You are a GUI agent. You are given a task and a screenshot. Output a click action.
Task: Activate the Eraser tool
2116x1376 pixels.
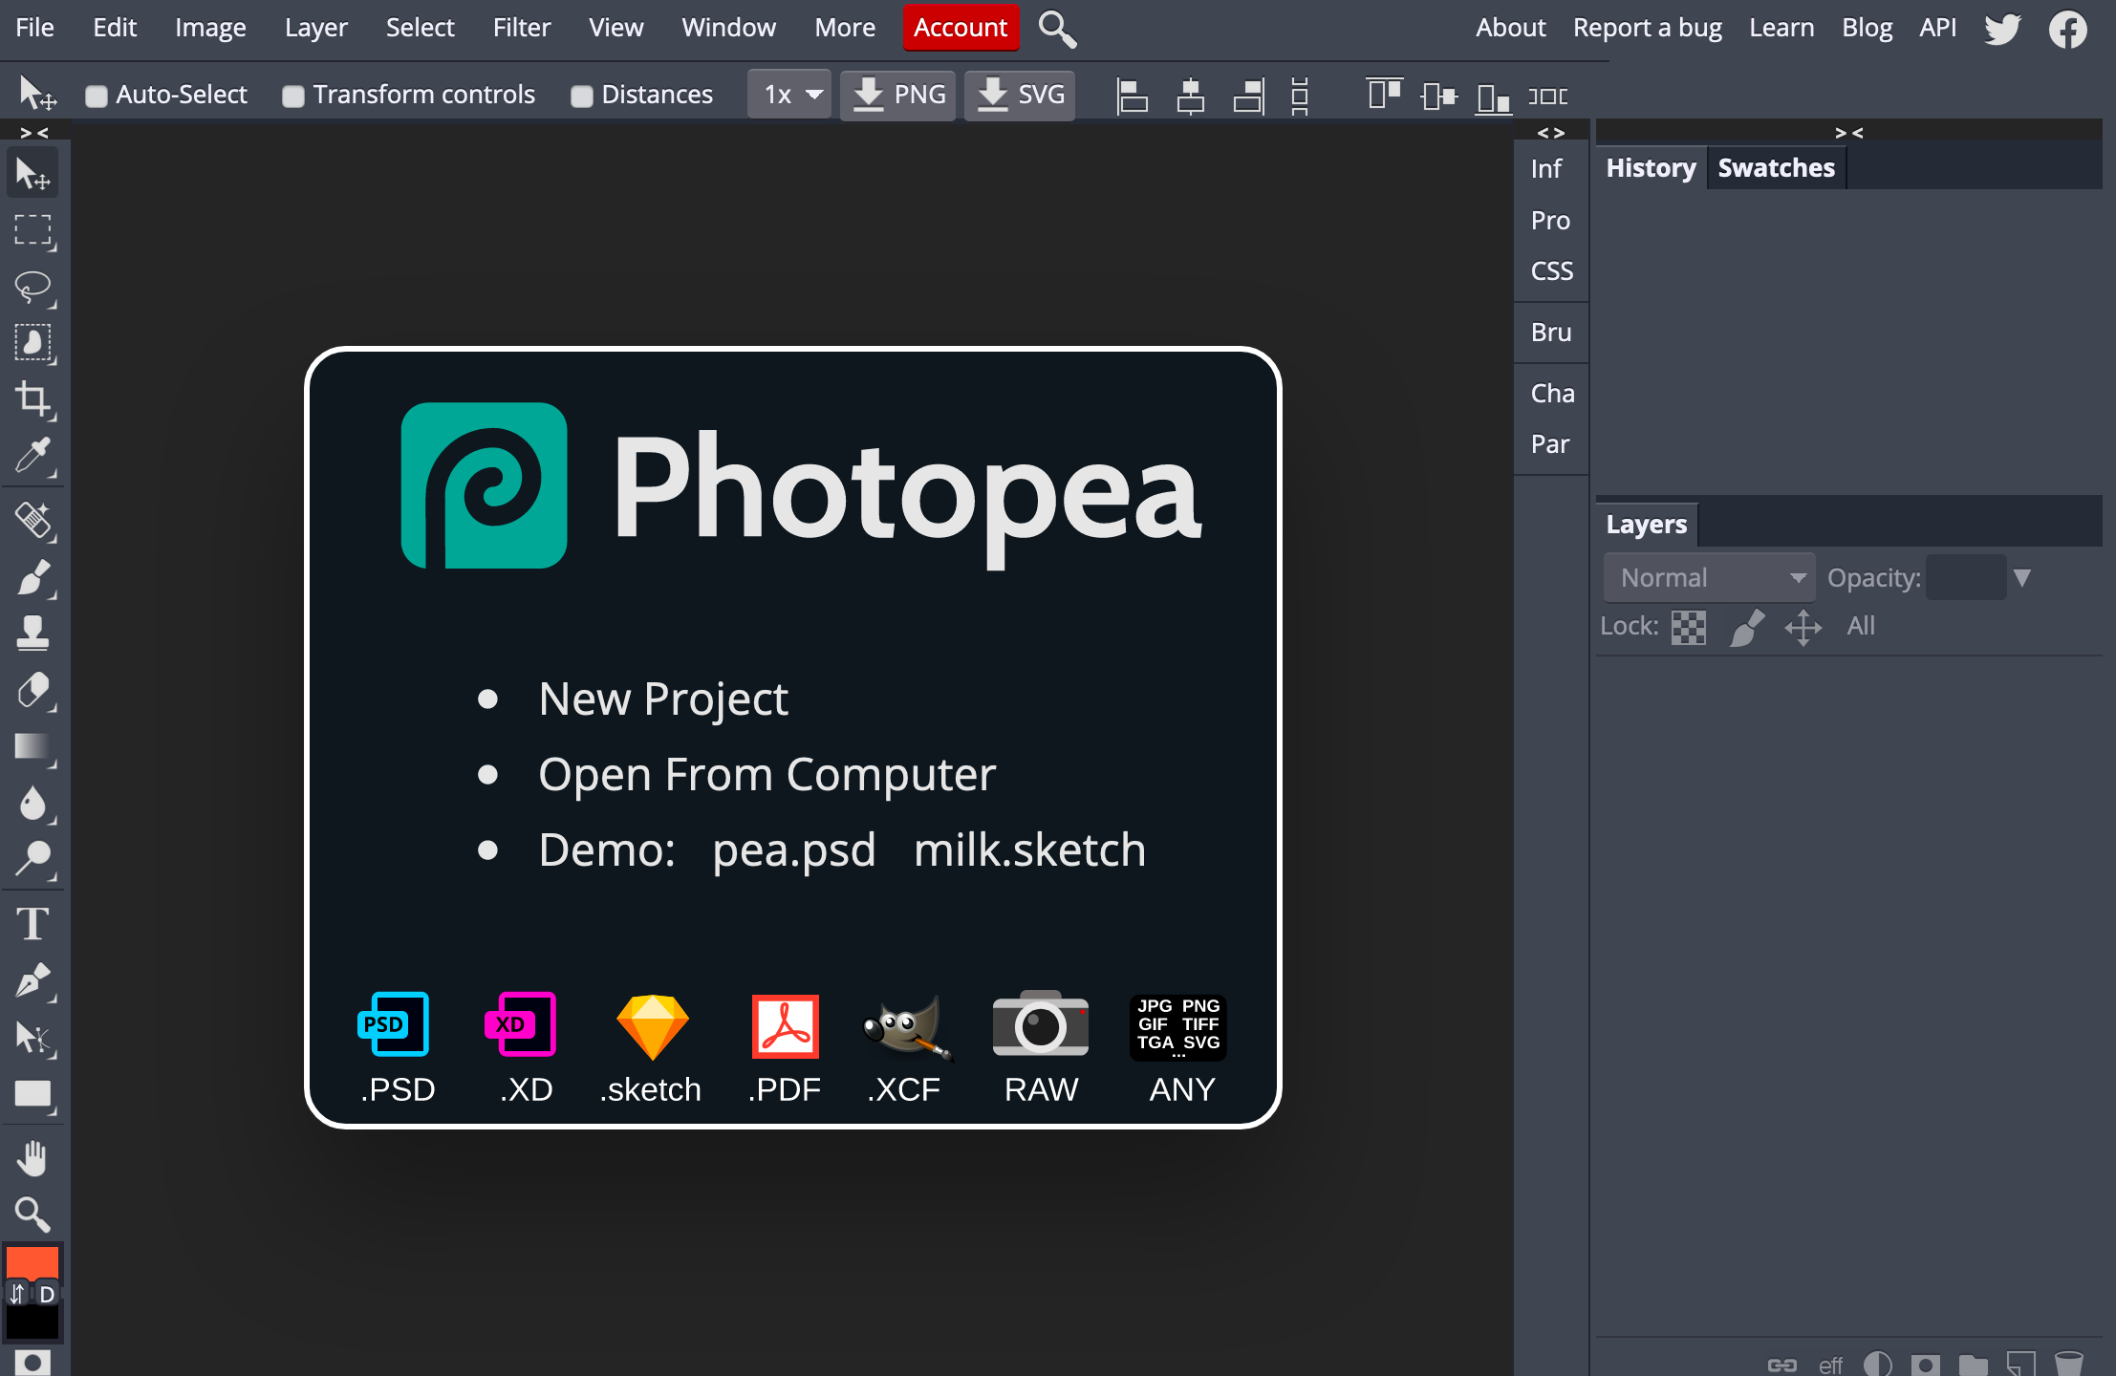pyautogui.click(x=33, y=690)
